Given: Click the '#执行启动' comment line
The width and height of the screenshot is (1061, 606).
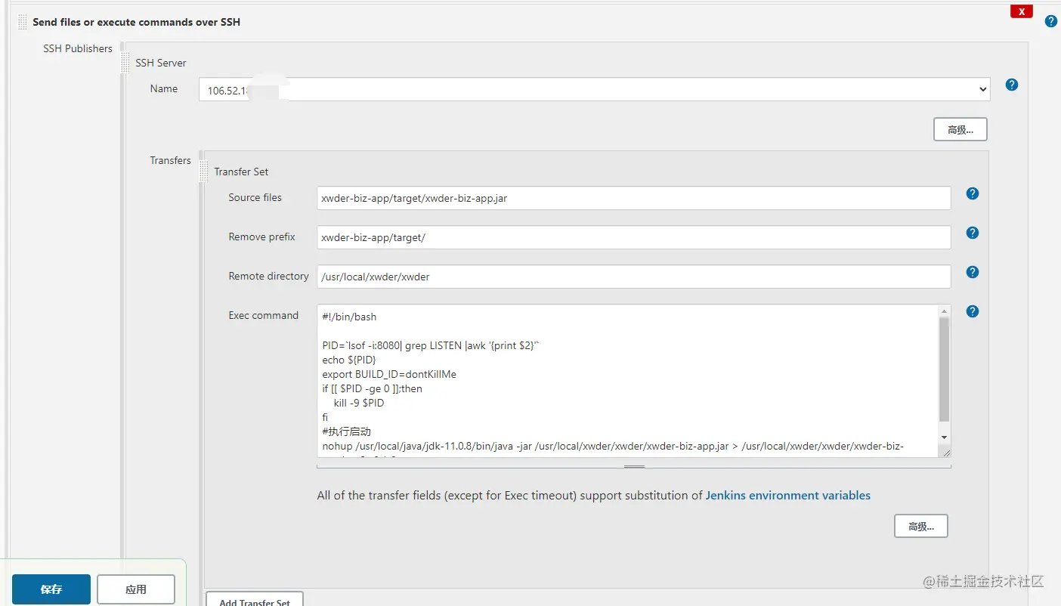Looking at the screenshot, I should click(x=346, y=431).
